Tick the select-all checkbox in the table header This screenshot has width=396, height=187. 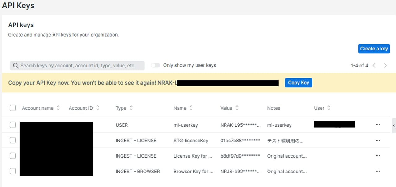click(13, 108)
